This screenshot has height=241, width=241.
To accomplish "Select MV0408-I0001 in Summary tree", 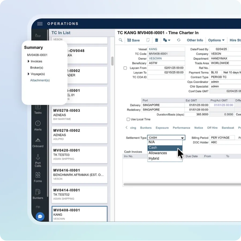I will pos(37,55).
